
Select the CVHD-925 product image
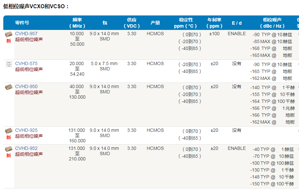pyautogui.click(x=9, y=131)
